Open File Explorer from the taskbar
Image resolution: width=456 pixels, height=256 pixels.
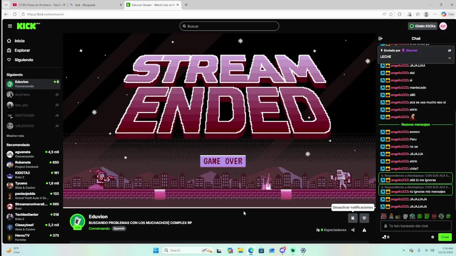pos(240,250)
